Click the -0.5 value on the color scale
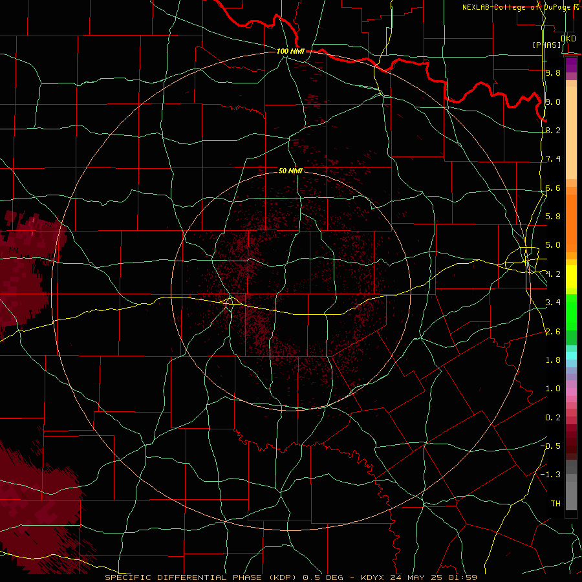 (550, 446)
